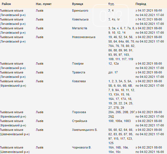The width and height of the screenshot is (167, 154).
Task: Select the Чорновола В. street cell
Action: coord(82,147)
